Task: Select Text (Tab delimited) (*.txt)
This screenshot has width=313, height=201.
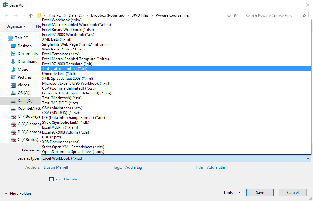Action: 176,69
